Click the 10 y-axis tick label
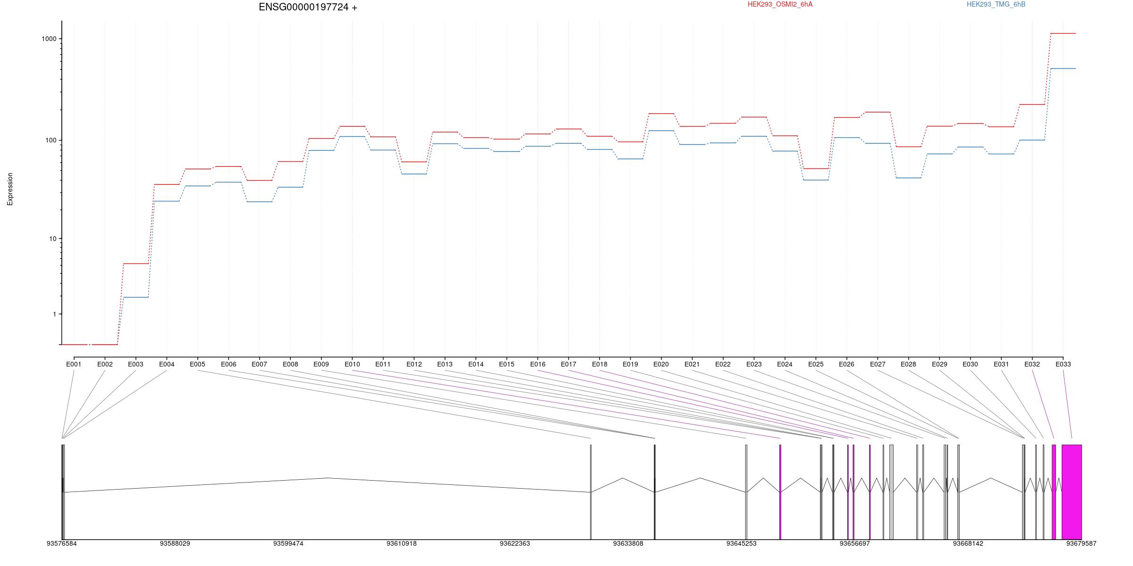Image resolution: width=1133 pixels, height=566 pixels. [52, 239]
